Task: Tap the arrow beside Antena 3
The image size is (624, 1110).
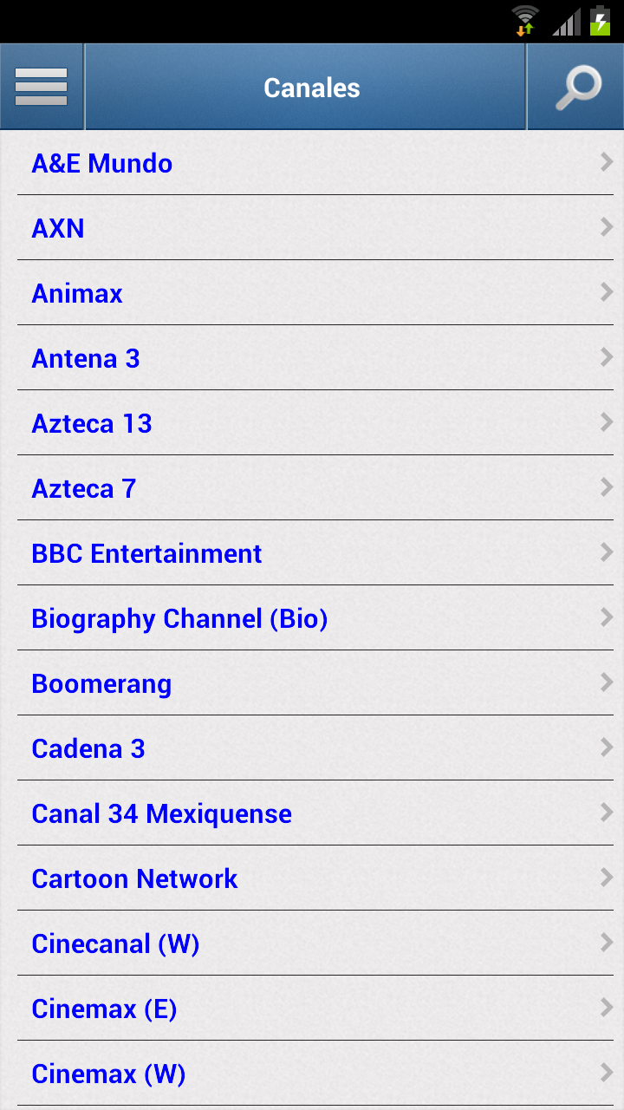Action: pyautogui.click(x=606, y=357)
